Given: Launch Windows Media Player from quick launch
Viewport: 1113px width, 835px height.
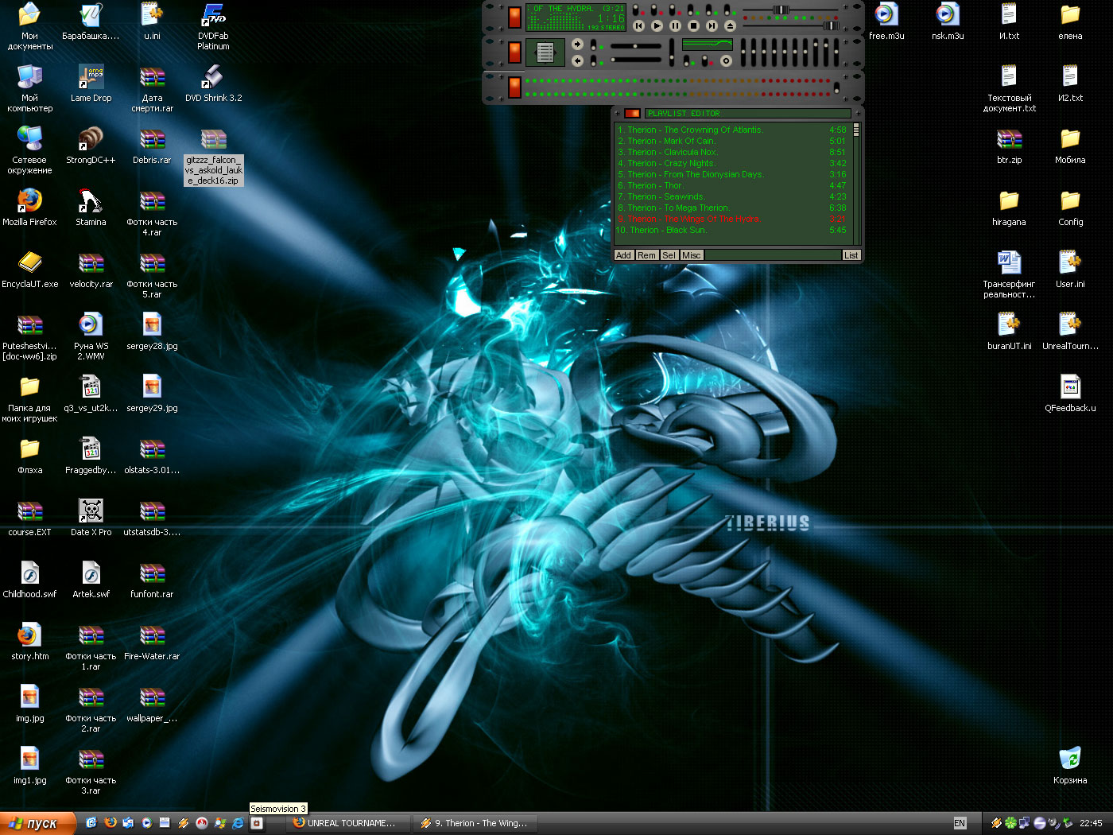Looking at the screenshot, I should [x=146, y=823].
